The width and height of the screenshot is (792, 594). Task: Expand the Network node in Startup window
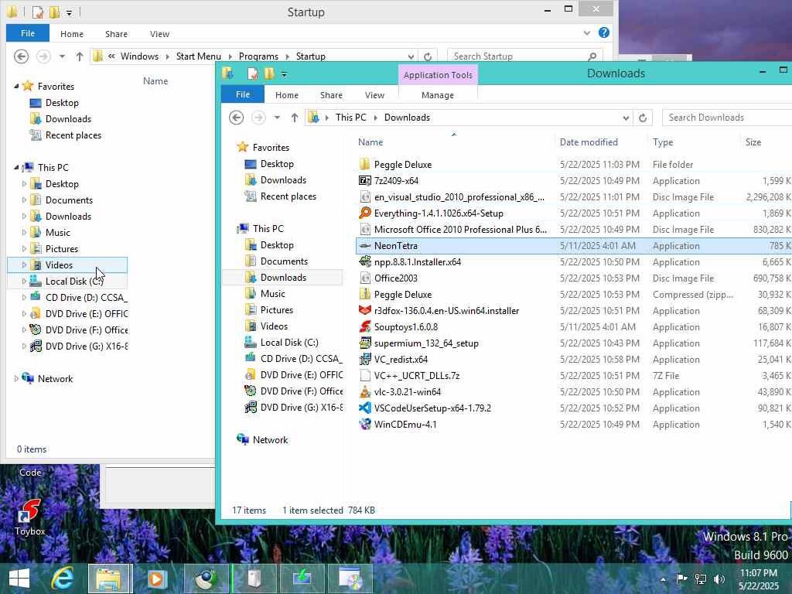click(x=16, y=378)
